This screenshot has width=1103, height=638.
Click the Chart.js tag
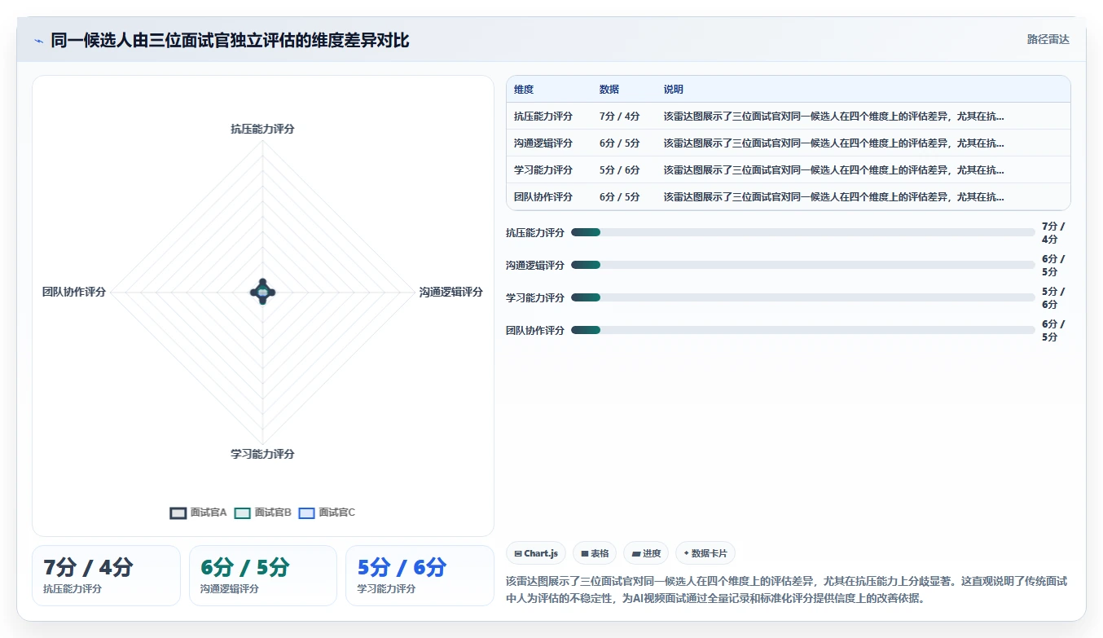tap(535, 553)
